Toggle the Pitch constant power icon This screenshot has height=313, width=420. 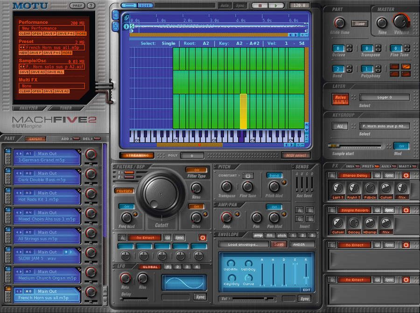248,176
